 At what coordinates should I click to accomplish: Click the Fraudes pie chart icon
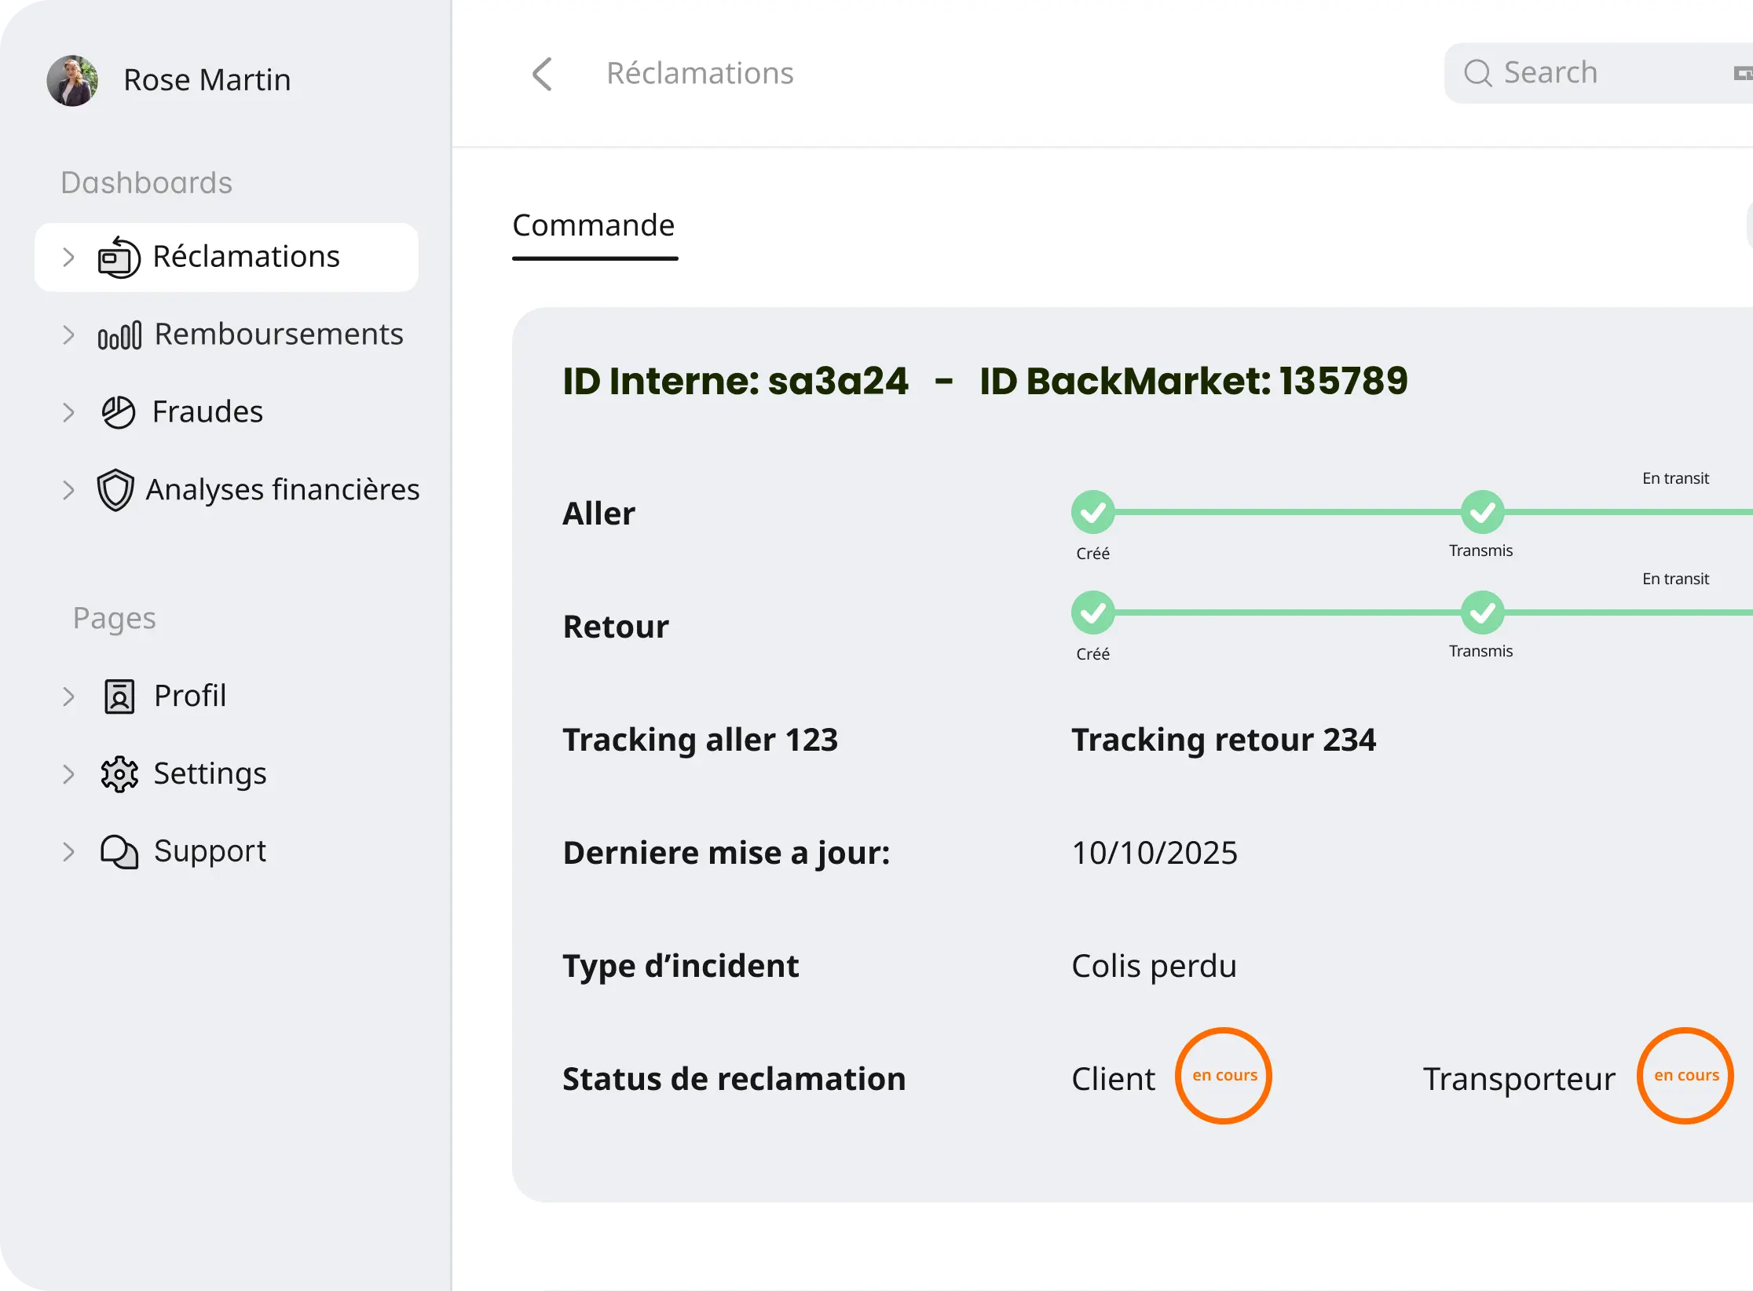pos(119,412)
